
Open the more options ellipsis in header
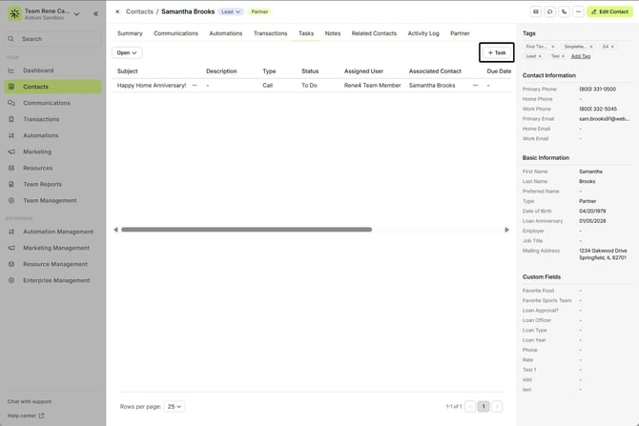tap(578, 11)
